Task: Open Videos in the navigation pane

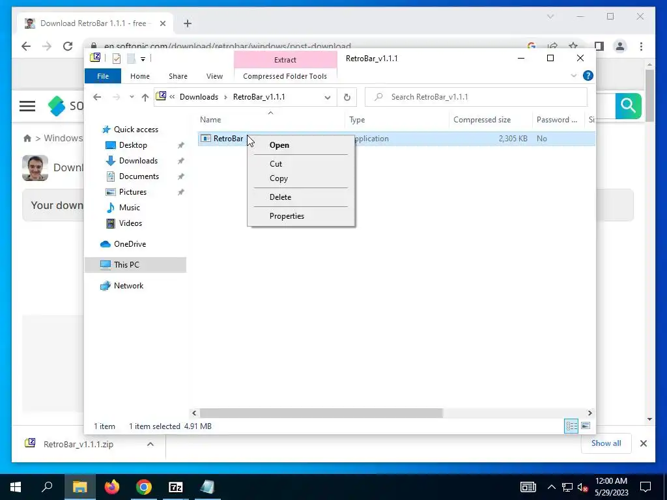Action: click(130, 223)
